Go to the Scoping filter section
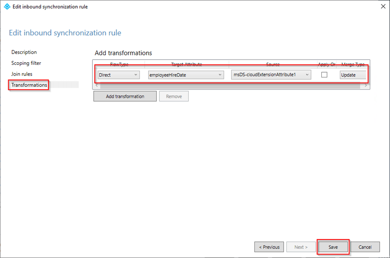 pos(26,63)
